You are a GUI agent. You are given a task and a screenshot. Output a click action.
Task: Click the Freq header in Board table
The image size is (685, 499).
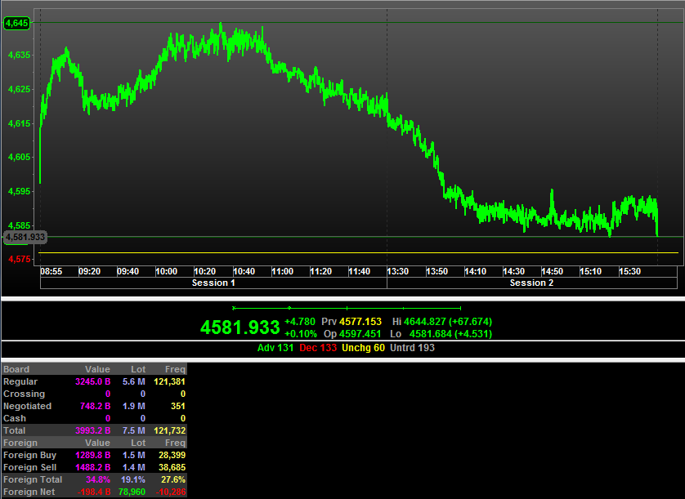point(175,369)
